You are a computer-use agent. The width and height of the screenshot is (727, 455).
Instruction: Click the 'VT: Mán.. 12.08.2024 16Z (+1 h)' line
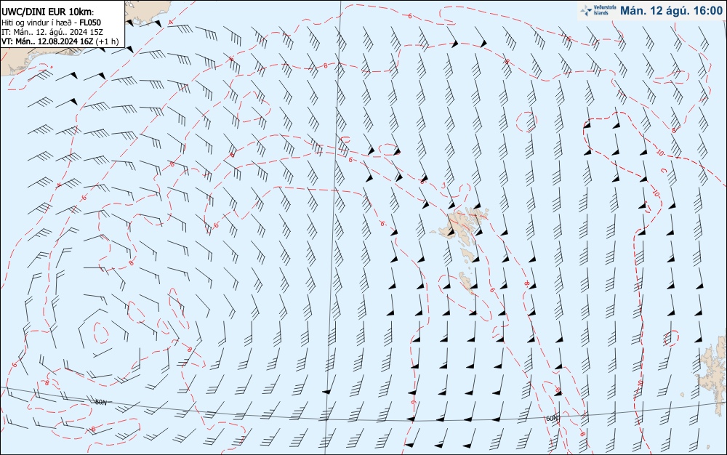tap(60, 41)
